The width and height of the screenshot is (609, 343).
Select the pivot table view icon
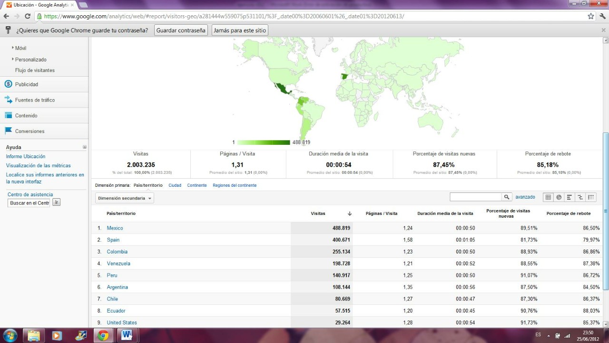[x=591, y=197]
